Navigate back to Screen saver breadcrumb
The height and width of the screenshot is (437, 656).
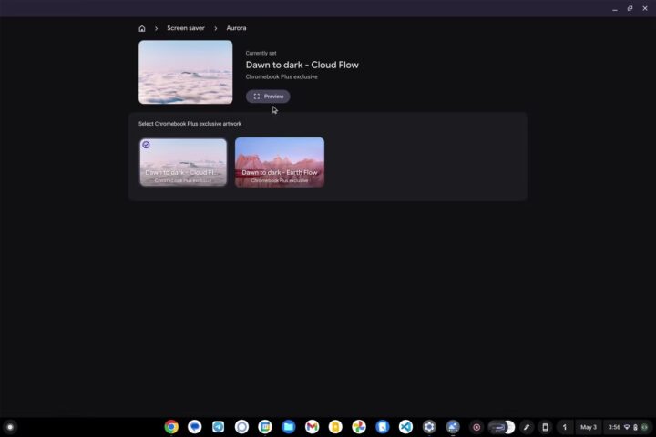185,28
